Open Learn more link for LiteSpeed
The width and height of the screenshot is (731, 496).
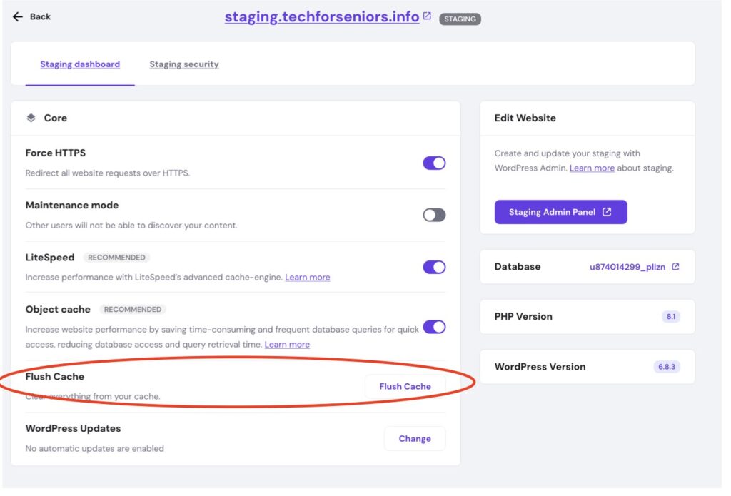click(x=308, y=277)
